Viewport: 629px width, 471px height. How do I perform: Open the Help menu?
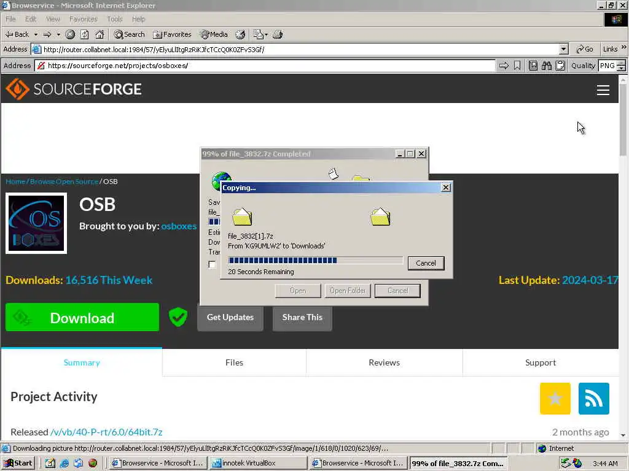(x=138, y=19)
